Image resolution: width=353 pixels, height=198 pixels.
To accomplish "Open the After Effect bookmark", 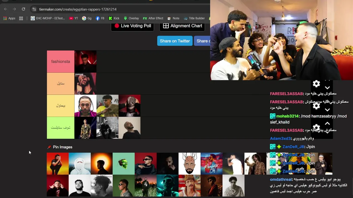I will [153, 18].
